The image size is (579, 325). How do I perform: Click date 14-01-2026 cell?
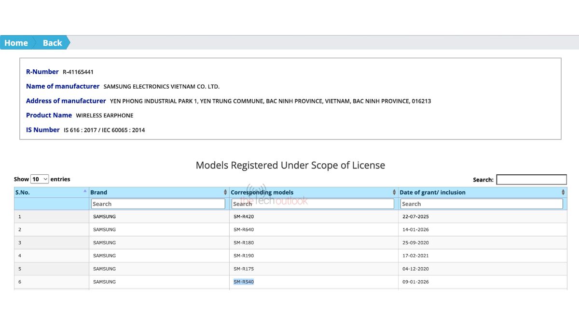(x=415, y=230)
